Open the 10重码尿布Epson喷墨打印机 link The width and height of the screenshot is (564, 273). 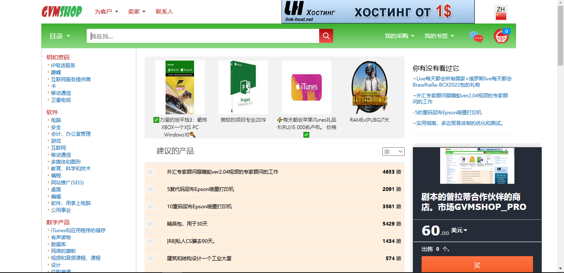click(x=199, y=206)
